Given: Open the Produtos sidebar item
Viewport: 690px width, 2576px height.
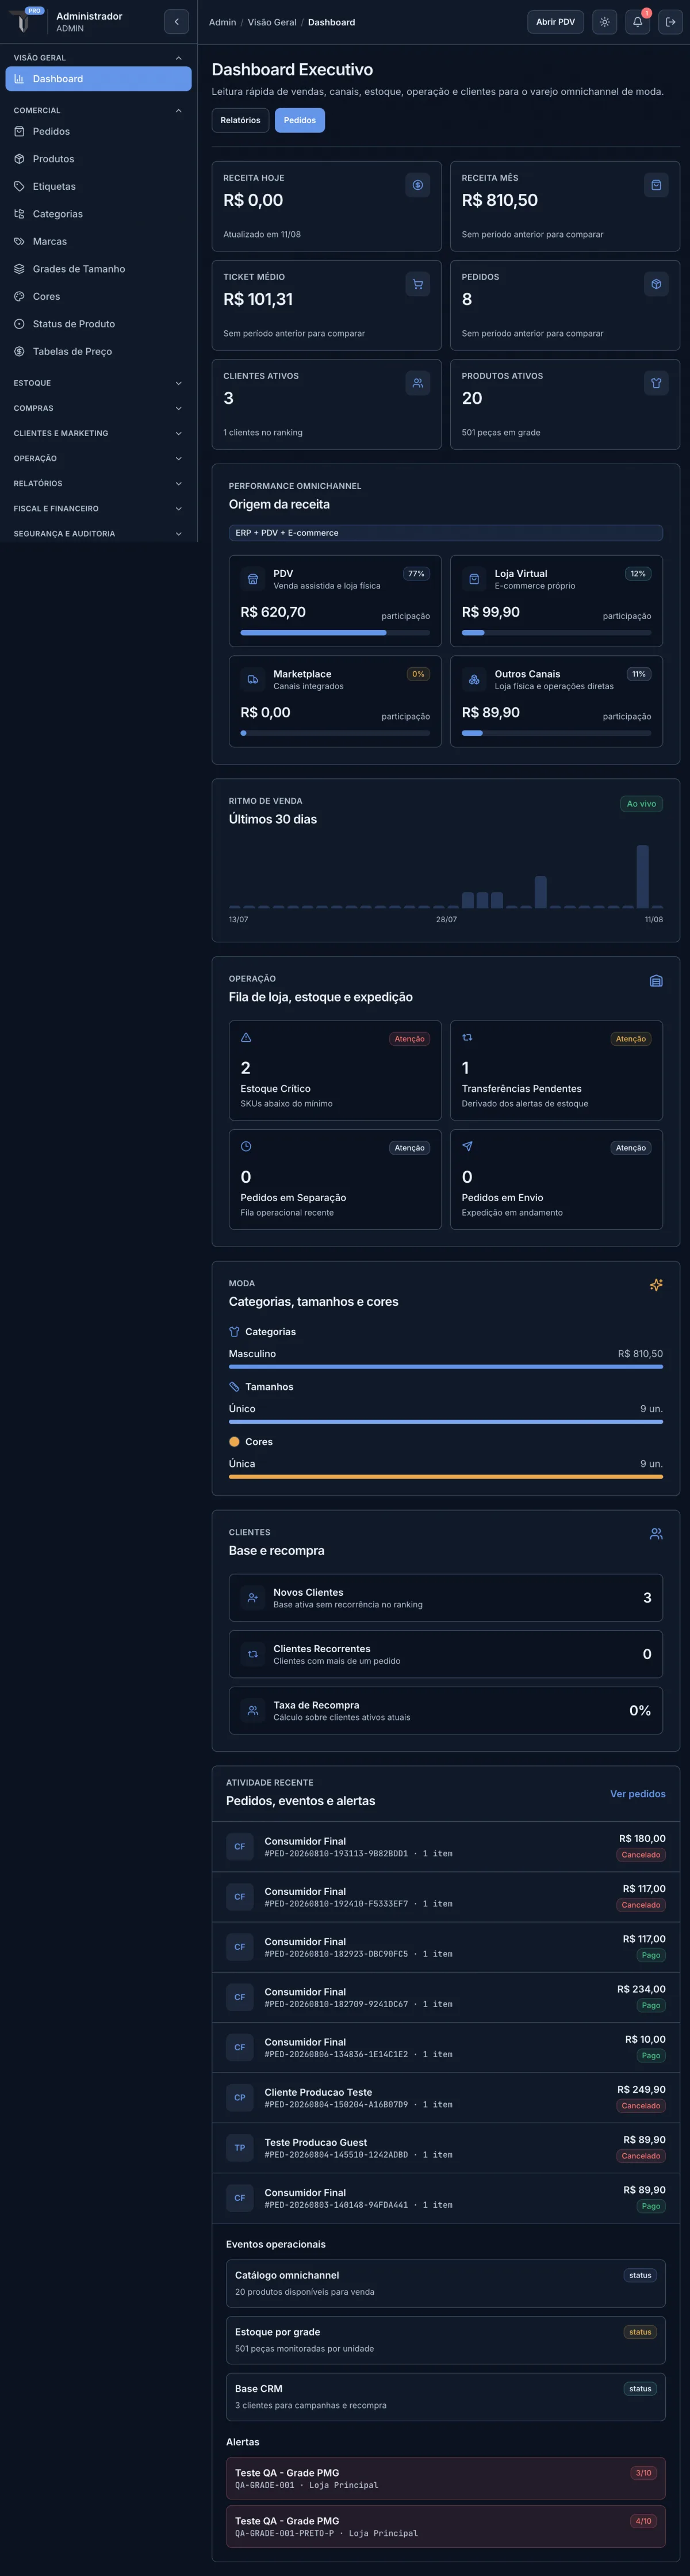Looking at the screenshot, I should click(x=98, y=159).
